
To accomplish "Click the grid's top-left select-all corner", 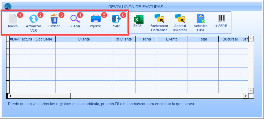I will (8, 39).
